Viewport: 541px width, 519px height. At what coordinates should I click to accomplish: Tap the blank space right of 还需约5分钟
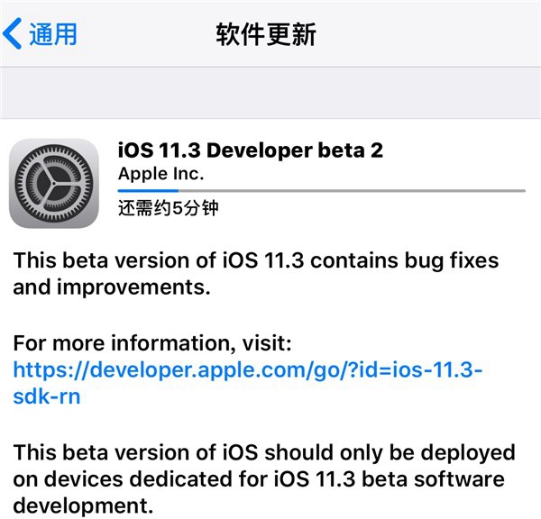(379, 210)
